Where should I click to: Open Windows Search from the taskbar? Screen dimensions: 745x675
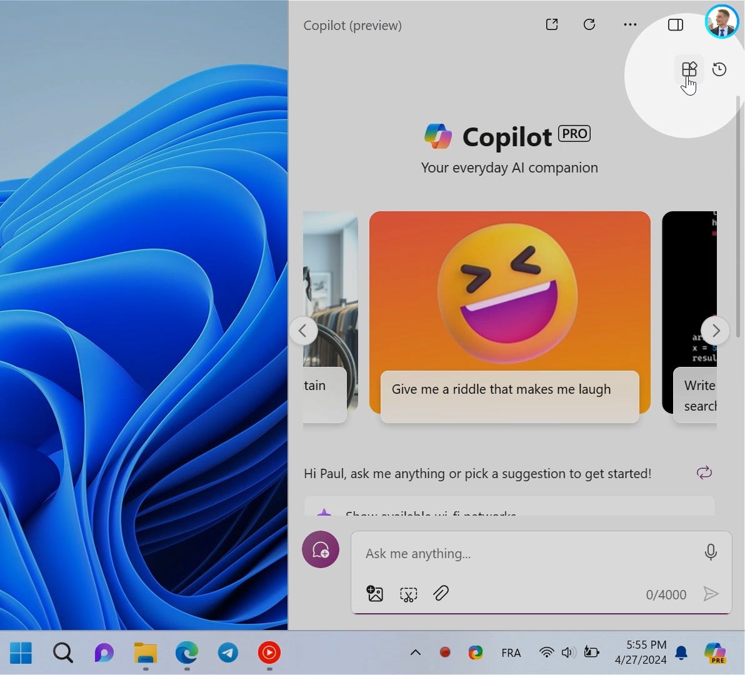(62, 652)
